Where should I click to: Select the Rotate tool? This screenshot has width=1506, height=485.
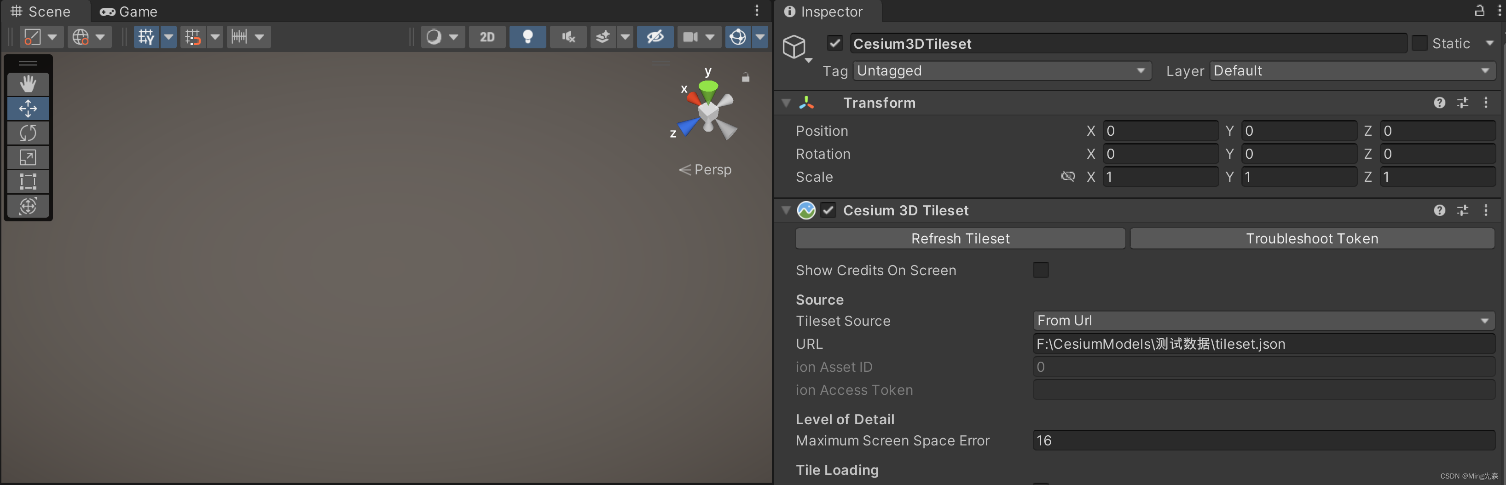tap(28, 133)
